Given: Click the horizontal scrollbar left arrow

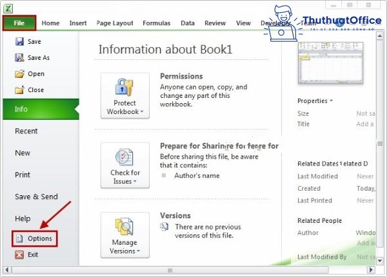Looking at the screenshot, I should coord(7,270).
